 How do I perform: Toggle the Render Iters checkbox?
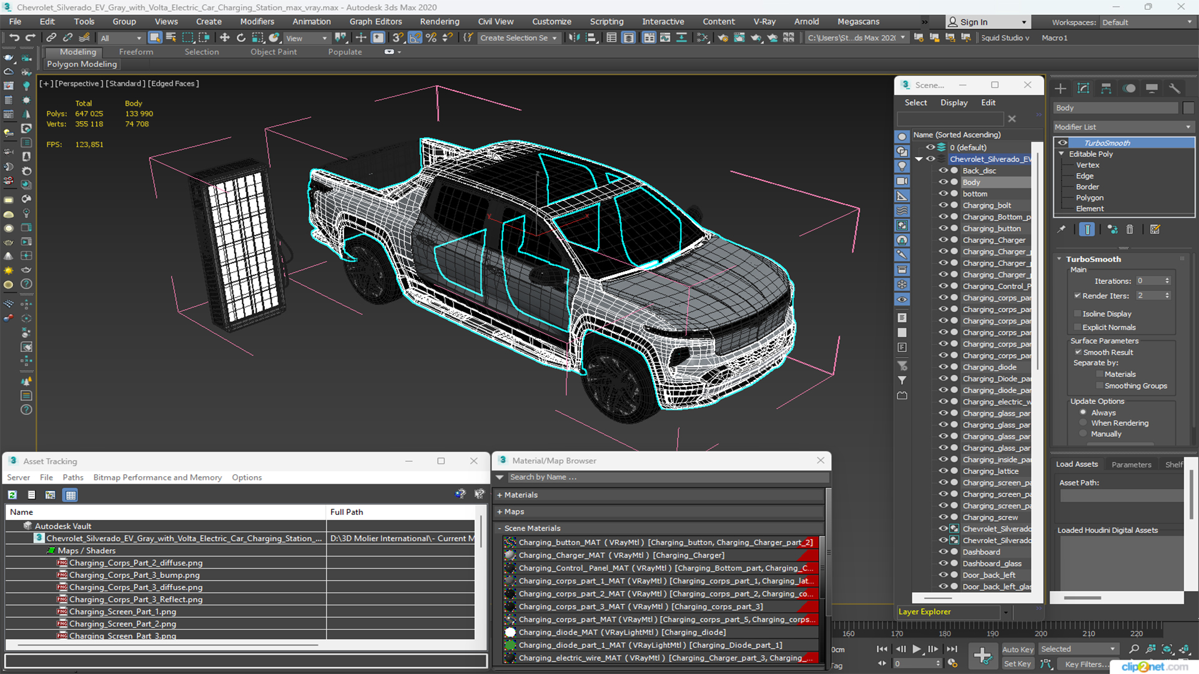point(1077,296)
